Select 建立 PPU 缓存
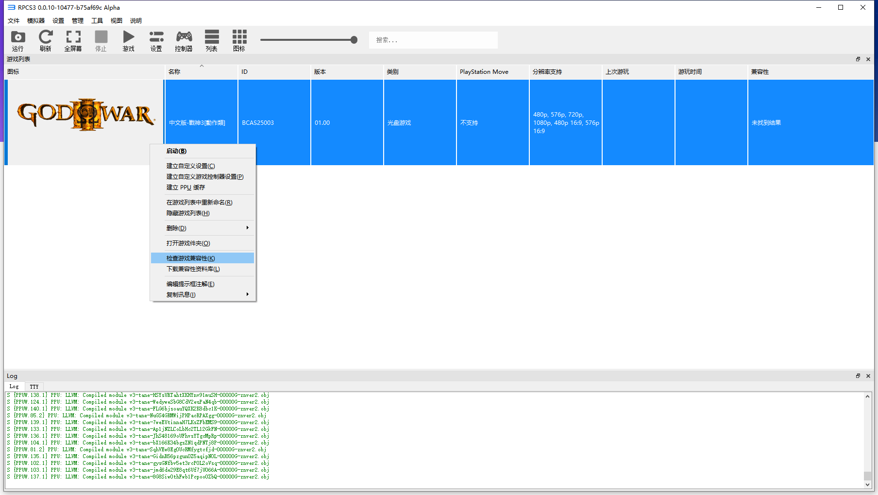 203,188
